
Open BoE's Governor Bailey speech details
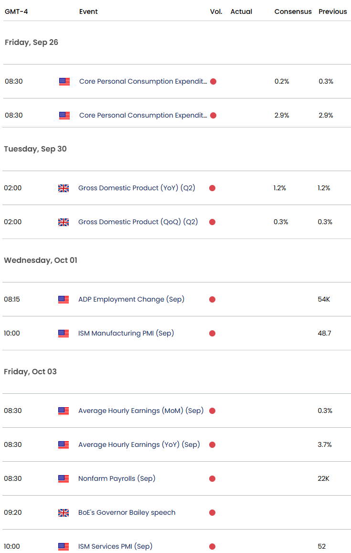127,512
